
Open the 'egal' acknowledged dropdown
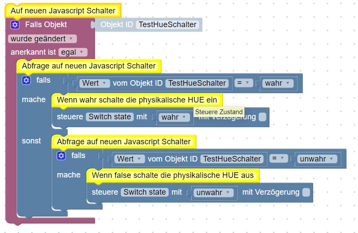73,52
